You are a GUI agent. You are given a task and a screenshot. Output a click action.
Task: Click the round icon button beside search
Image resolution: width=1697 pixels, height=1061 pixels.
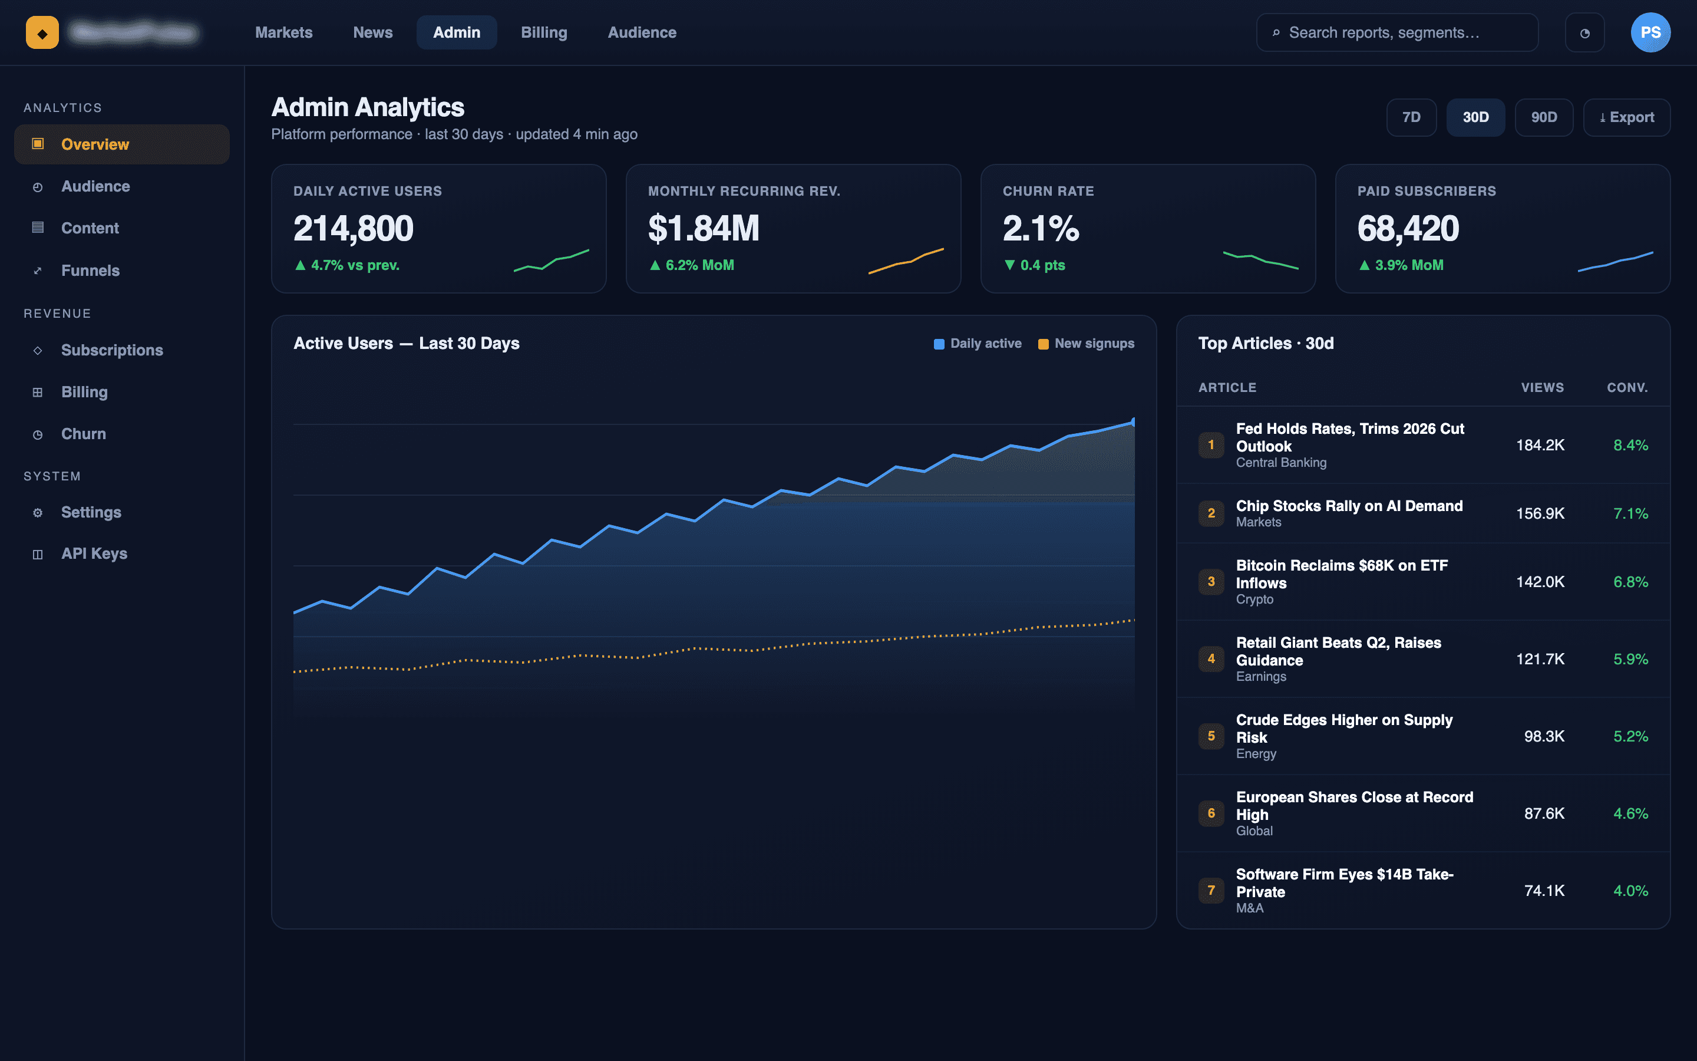point(1585,32)
